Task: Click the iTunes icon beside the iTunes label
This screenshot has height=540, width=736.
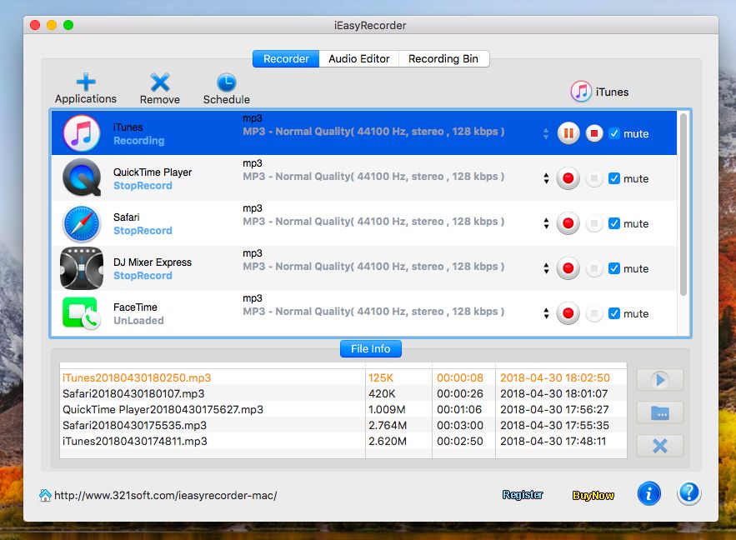Action: point(581,92)
